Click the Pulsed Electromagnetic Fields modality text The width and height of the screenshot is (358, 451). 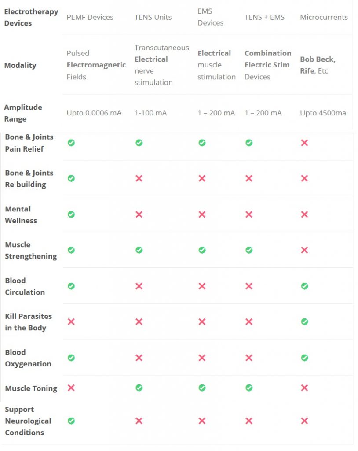click(96, 65)
